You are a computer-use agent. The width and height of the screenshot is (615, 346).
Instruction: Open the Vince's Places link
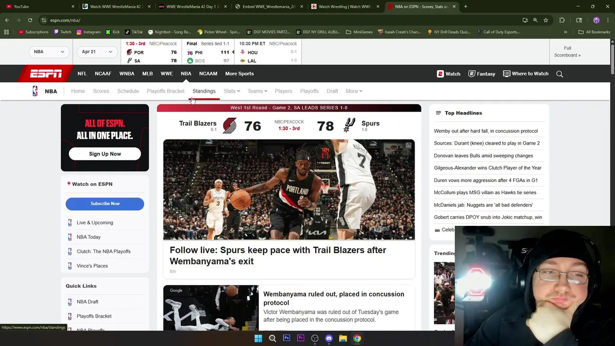pos(92,266)
